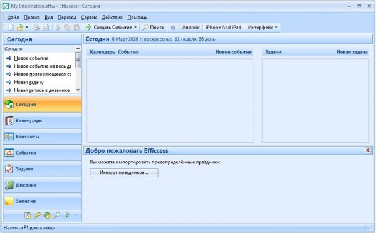Open the navigation pane configure arrow at bottom
The height and width of the screenshot is (233, 376).
(x=76, y=215)
